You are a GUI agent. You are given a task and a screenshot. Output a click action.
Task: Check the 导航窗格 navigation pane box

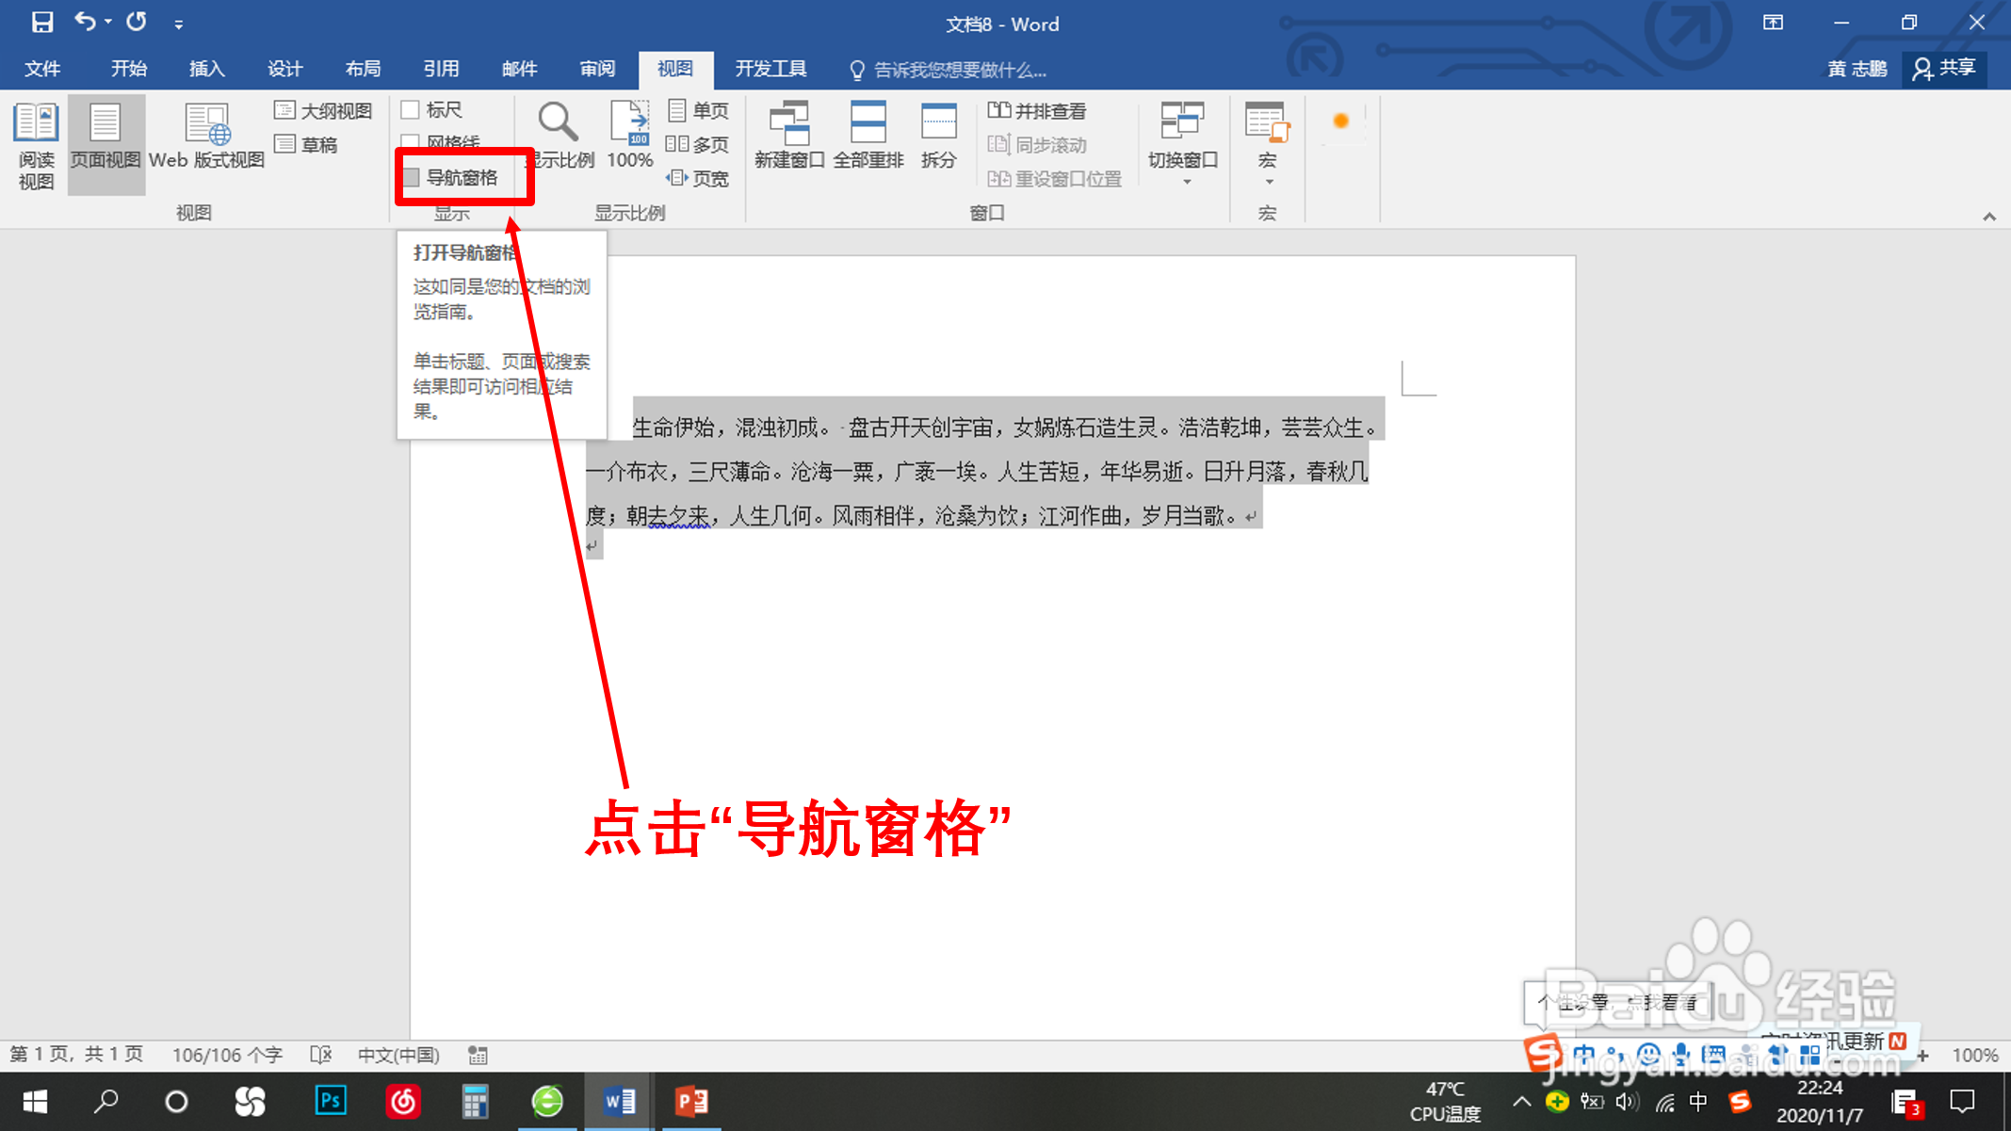(x=412, y=178)
